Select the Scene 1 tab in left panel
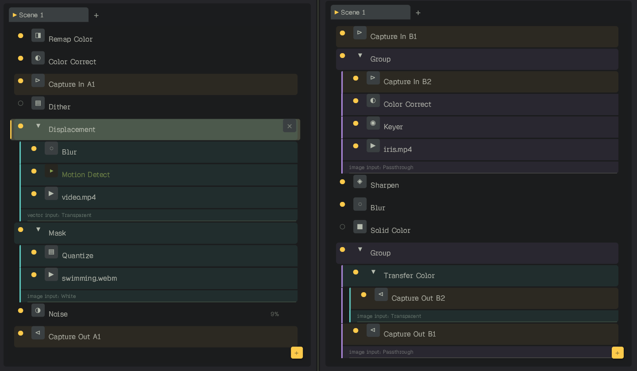This screenshot has width=637, height=371. 49,15
